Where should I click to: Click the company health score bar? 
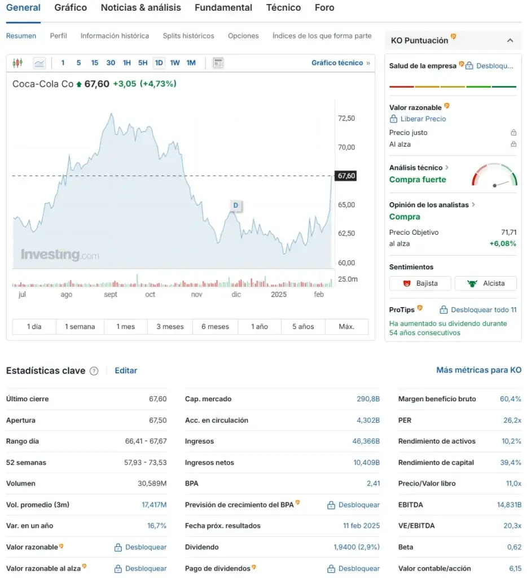coord(453,86)
